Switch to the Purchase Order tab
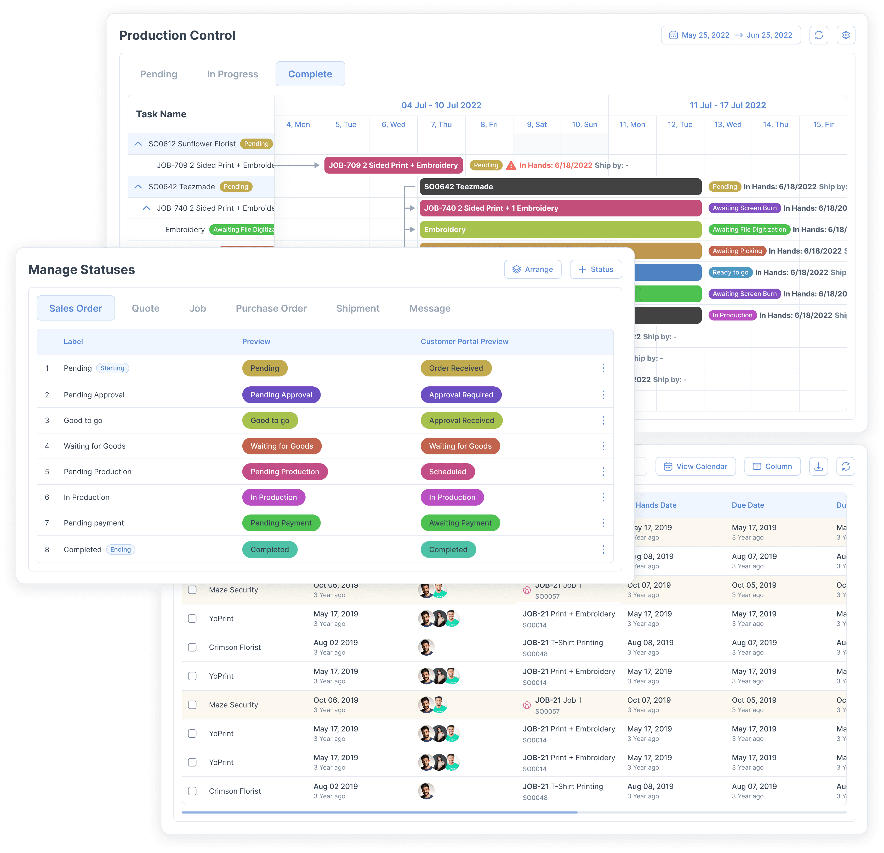The width and height of the screenshot is (884, 853). 271,308
